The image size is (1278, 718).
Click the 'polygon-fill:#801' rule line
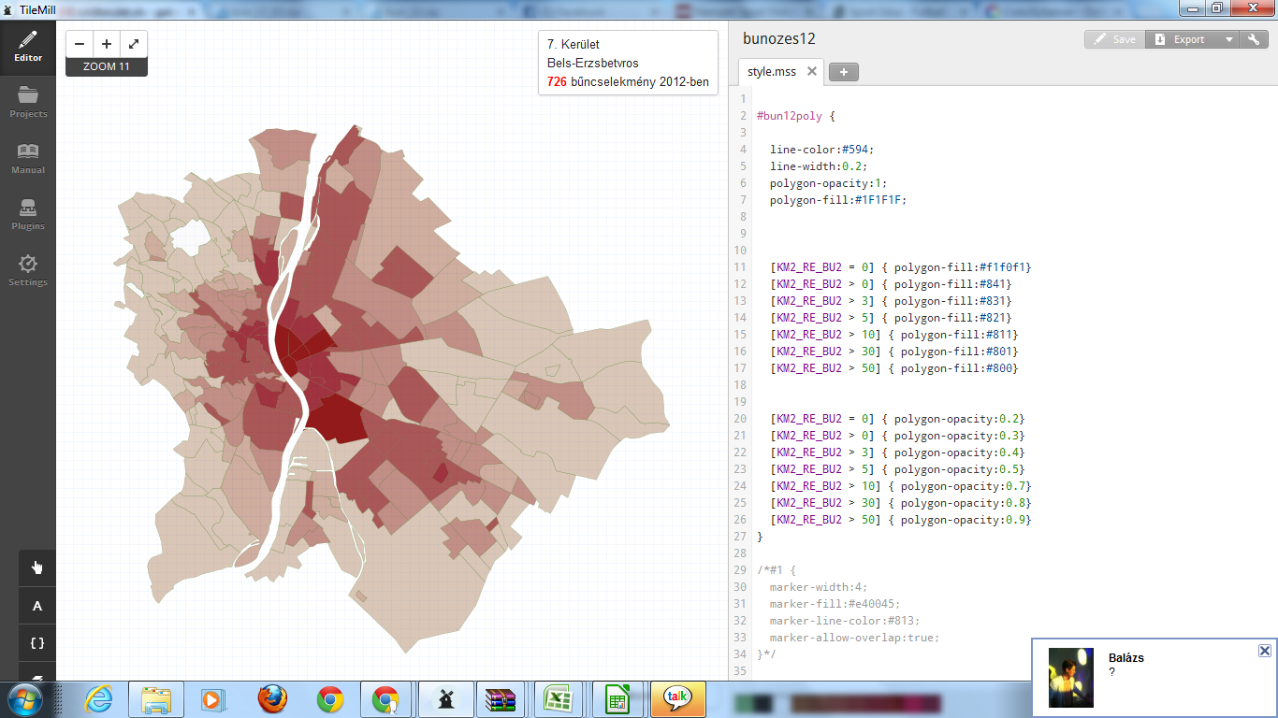(x=894, y=352)
